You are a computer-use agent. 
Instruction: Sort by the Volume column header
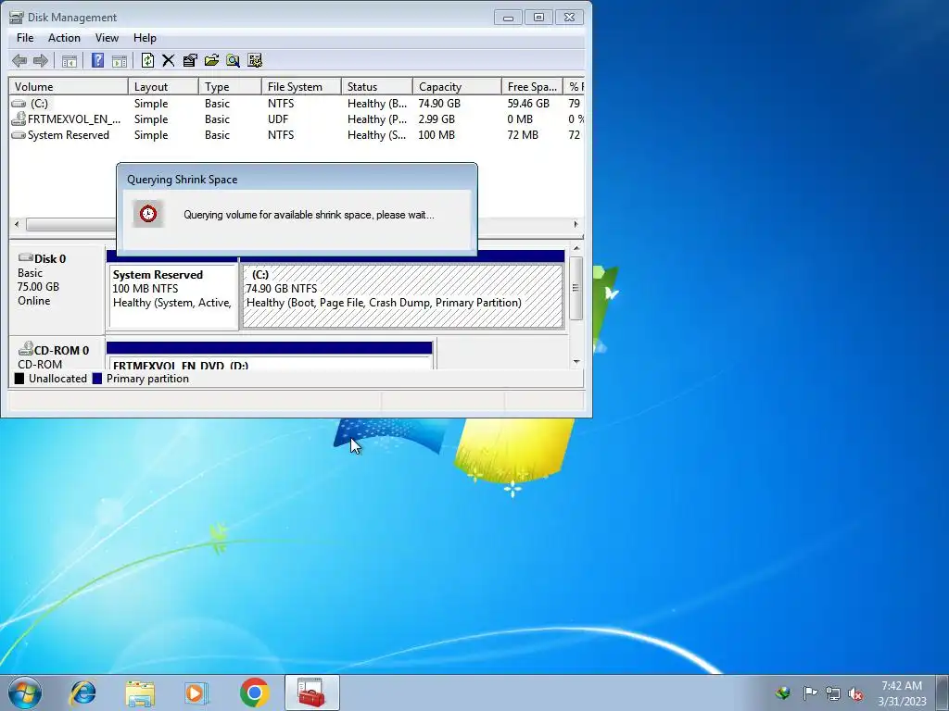(69, 86)
